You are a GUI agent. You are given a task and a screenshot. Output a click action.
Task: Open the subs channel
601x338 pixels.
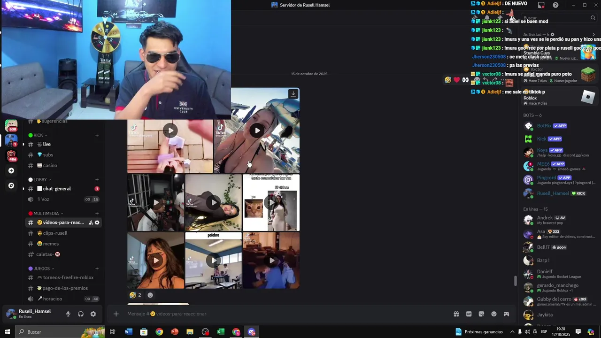pyautogui.click(x=63, y=155)
